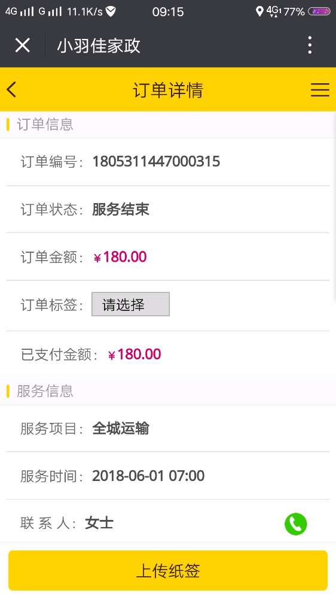Tap the battery icon in status bar
336x599 pixels.
(319, 11)
